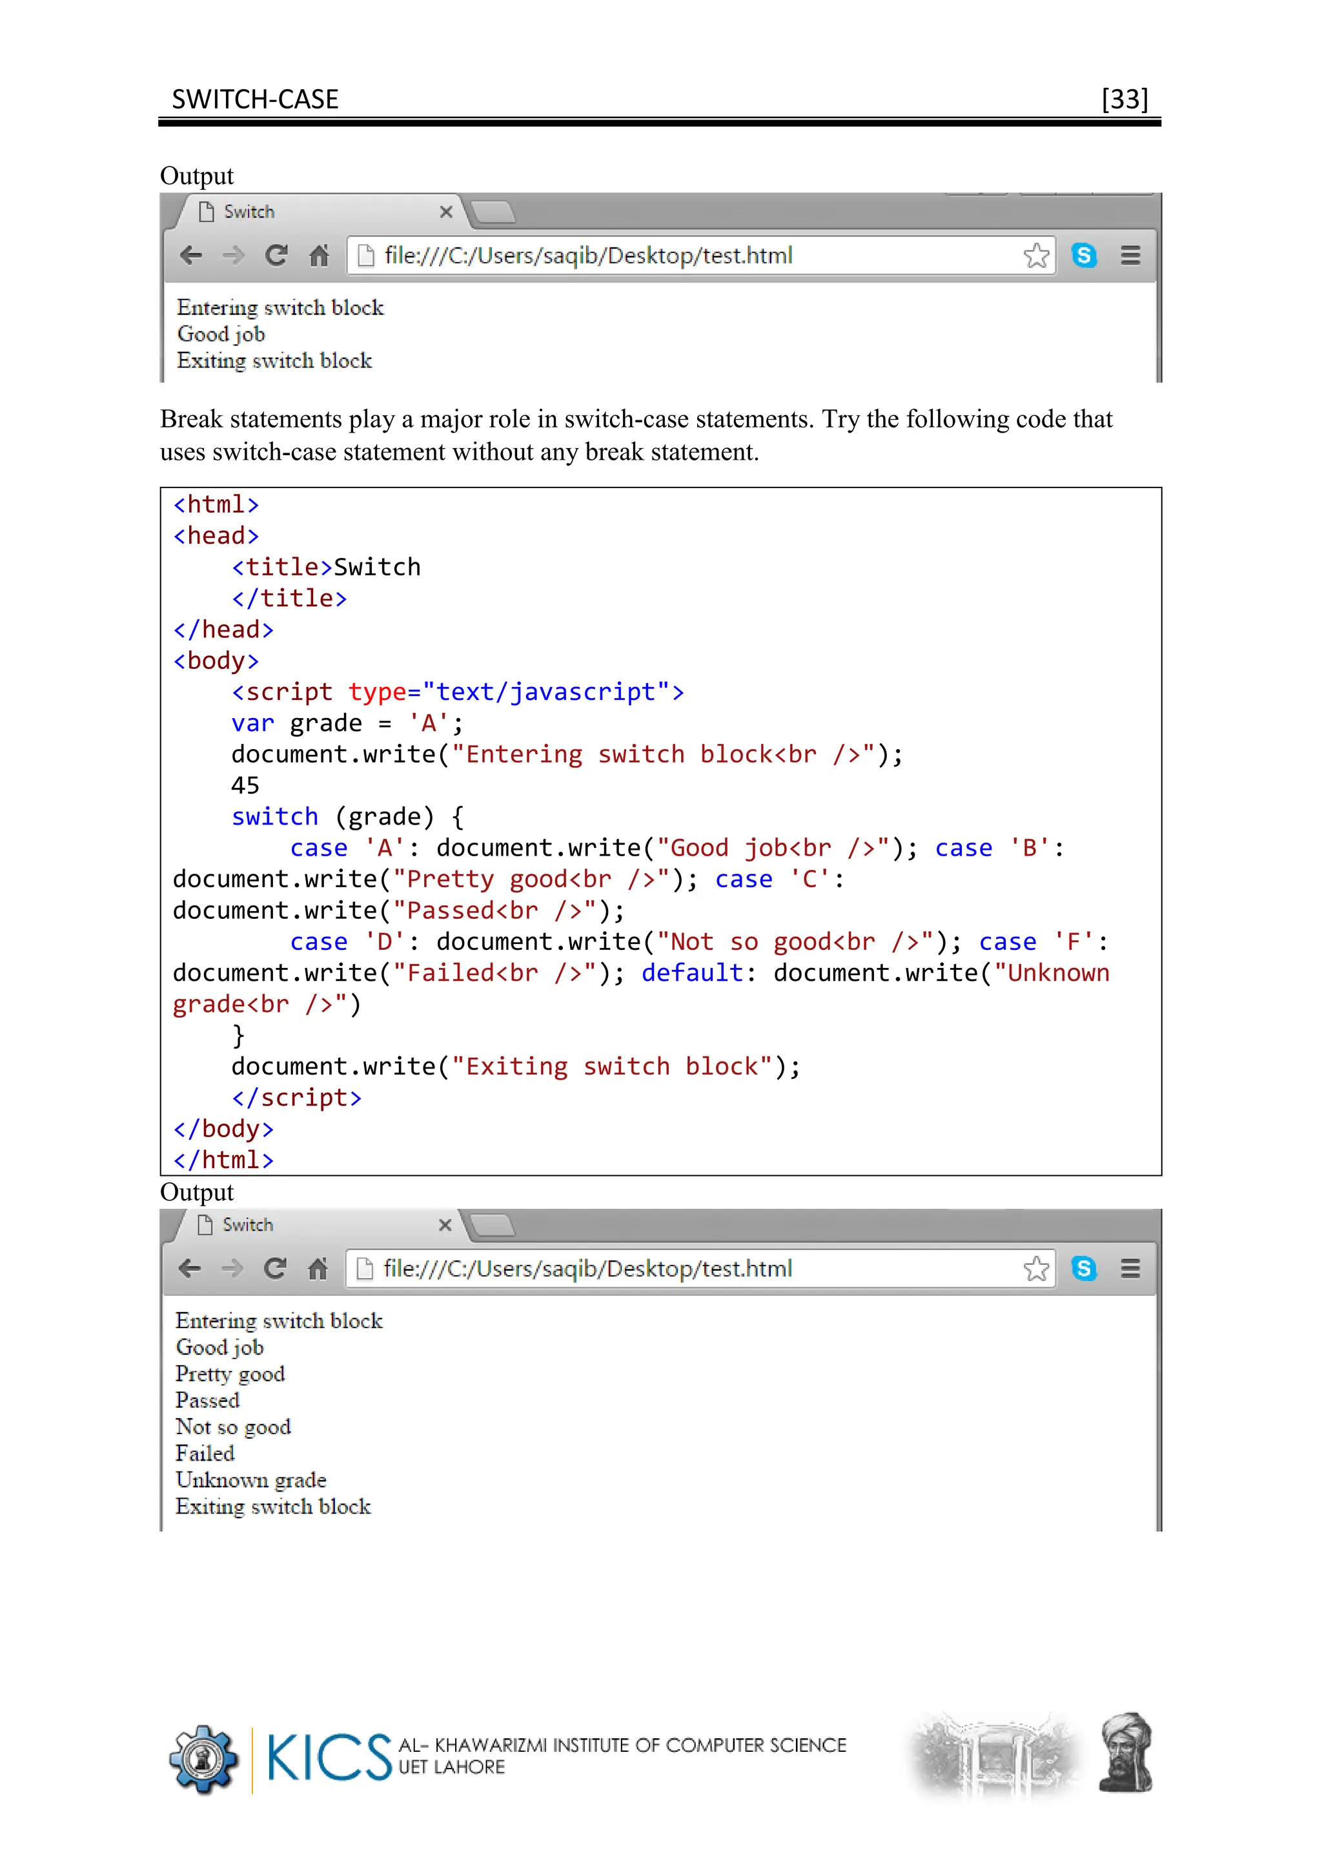The height and width of the screenshot is (1870, 1322).
Task: Click forward arrow in bottom browser
Action: [x=233, y=1268]
